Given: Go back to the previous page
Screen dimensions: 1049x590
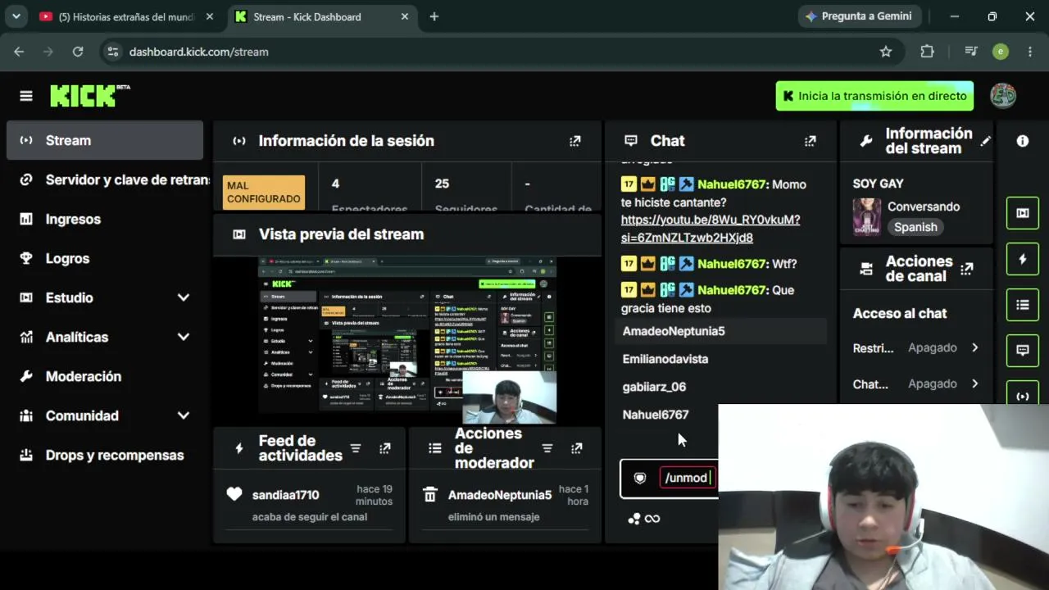Looking at the screenshot, I should point(19,52).
